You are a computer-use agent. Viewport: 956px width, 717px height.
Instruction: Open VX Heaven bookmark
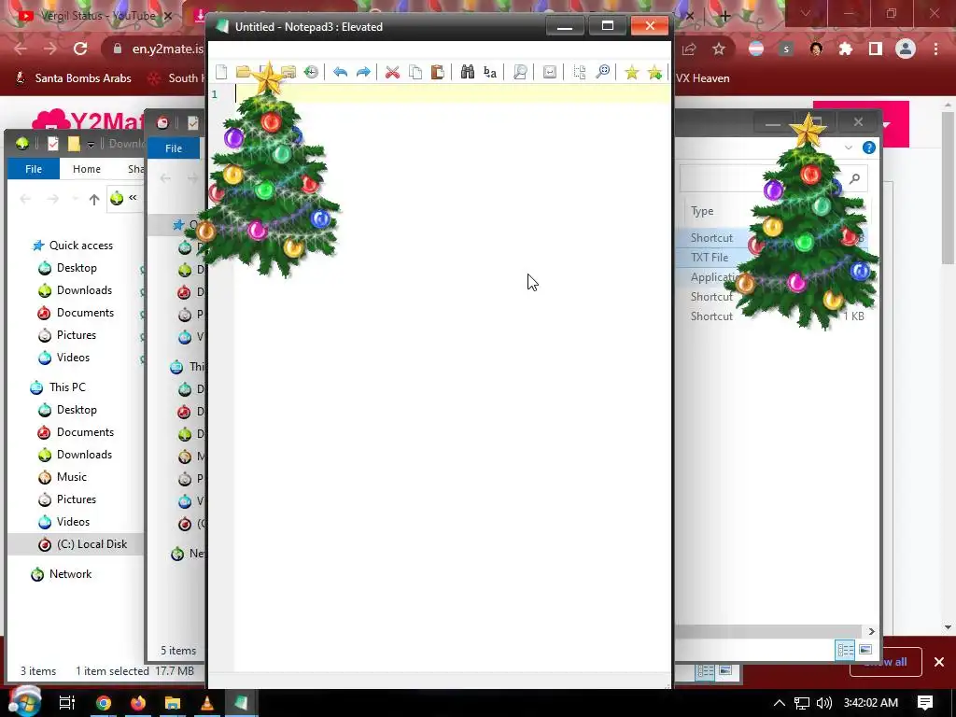702,78
